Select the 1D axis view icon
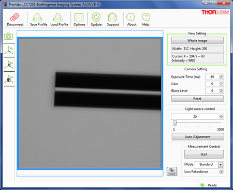The image size is (233, 190). pyautogui.click(x=9, y=51)
